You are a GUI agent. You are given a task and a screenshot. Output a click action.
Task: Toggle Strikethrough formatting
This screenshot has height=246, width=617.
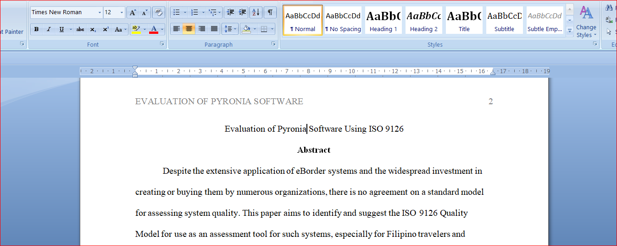coord(80,29)
